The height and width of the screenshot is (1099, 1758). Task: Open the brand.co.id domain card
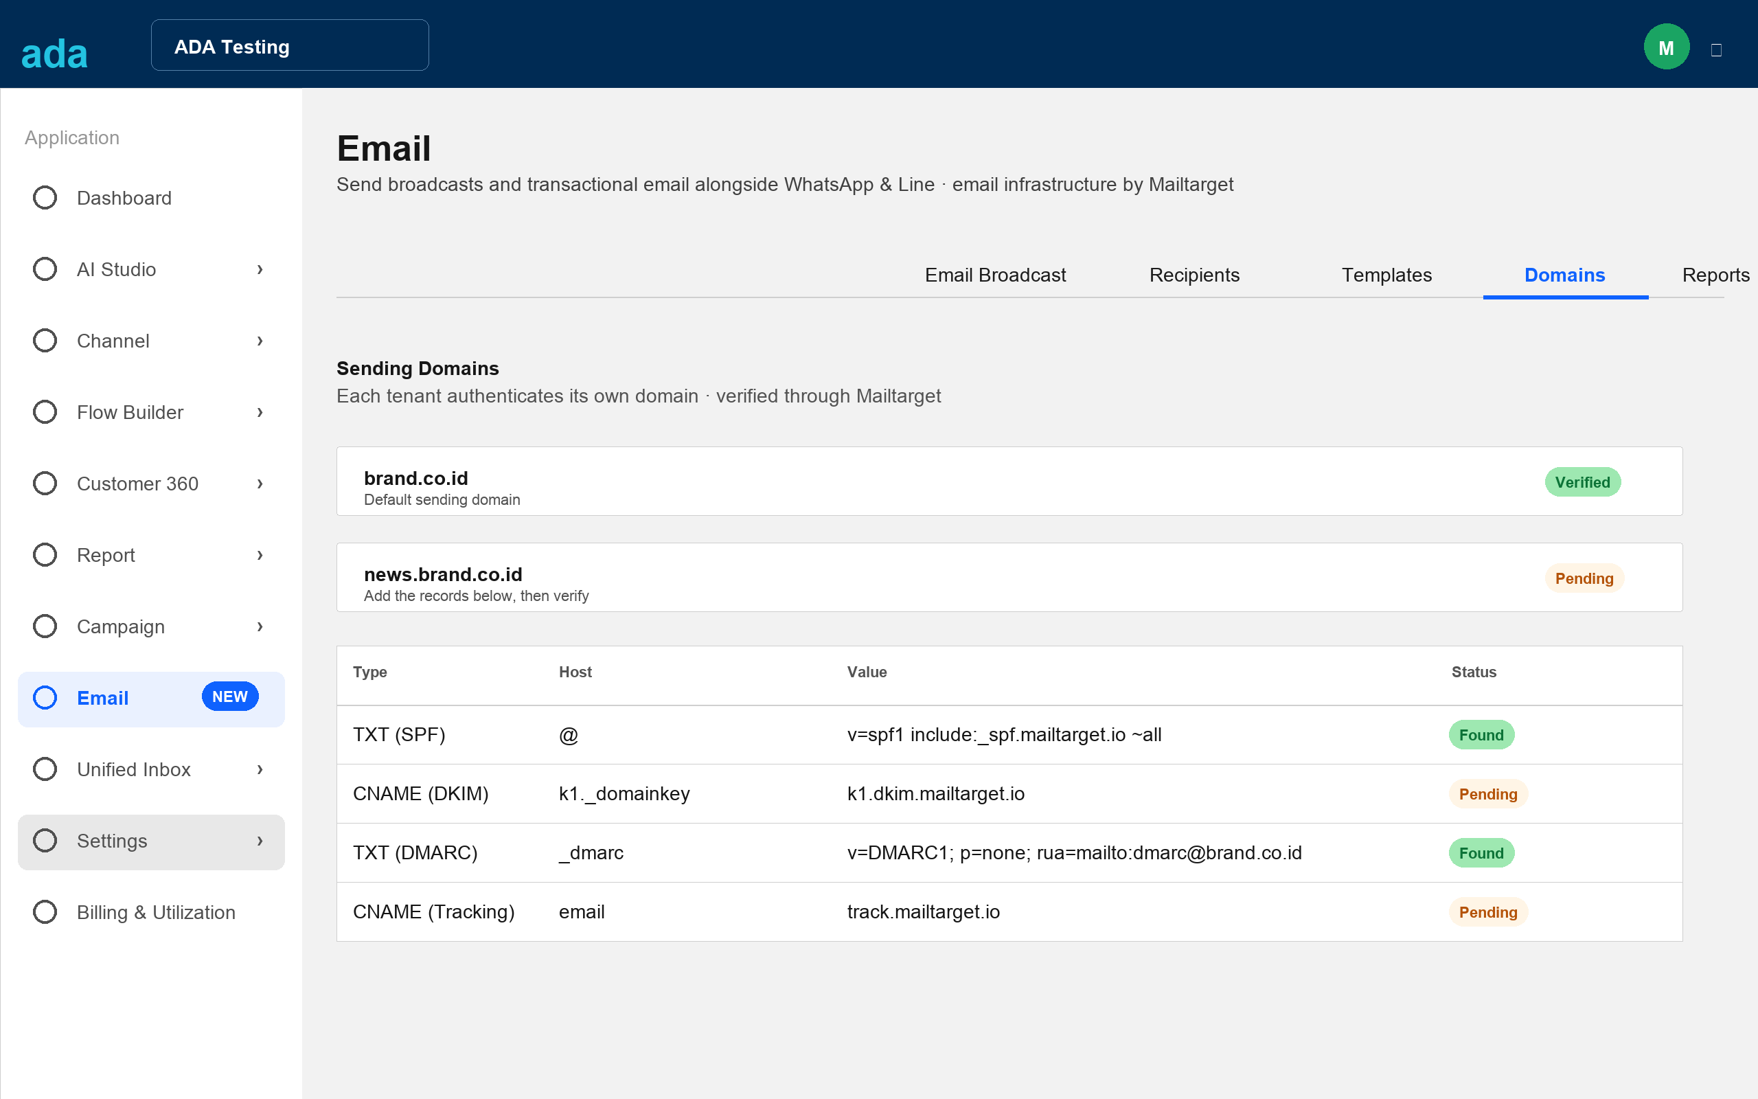(1009, 481)
